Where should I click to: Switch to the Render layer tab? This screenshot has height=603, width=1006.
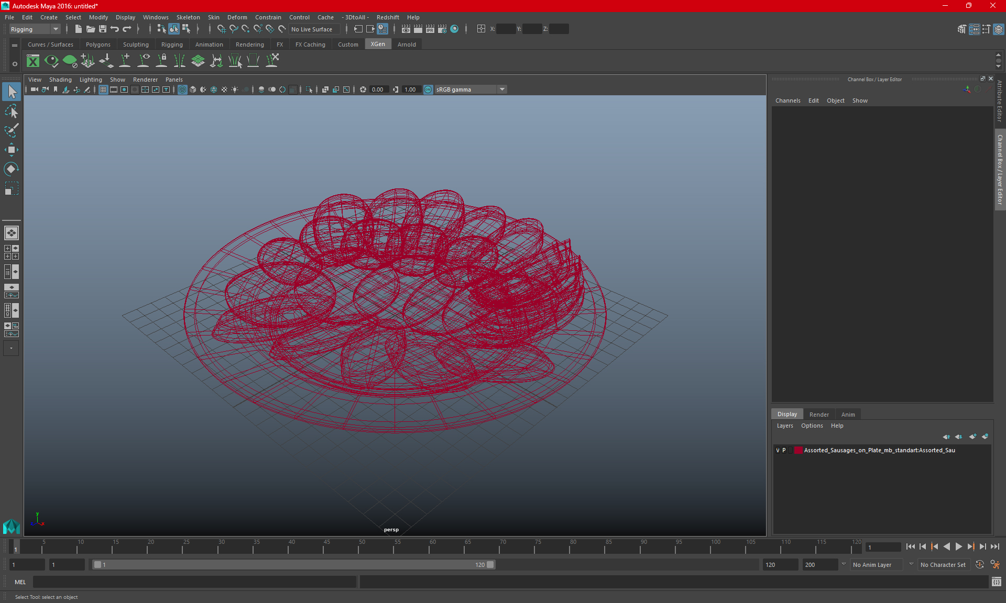coord(819,415)
